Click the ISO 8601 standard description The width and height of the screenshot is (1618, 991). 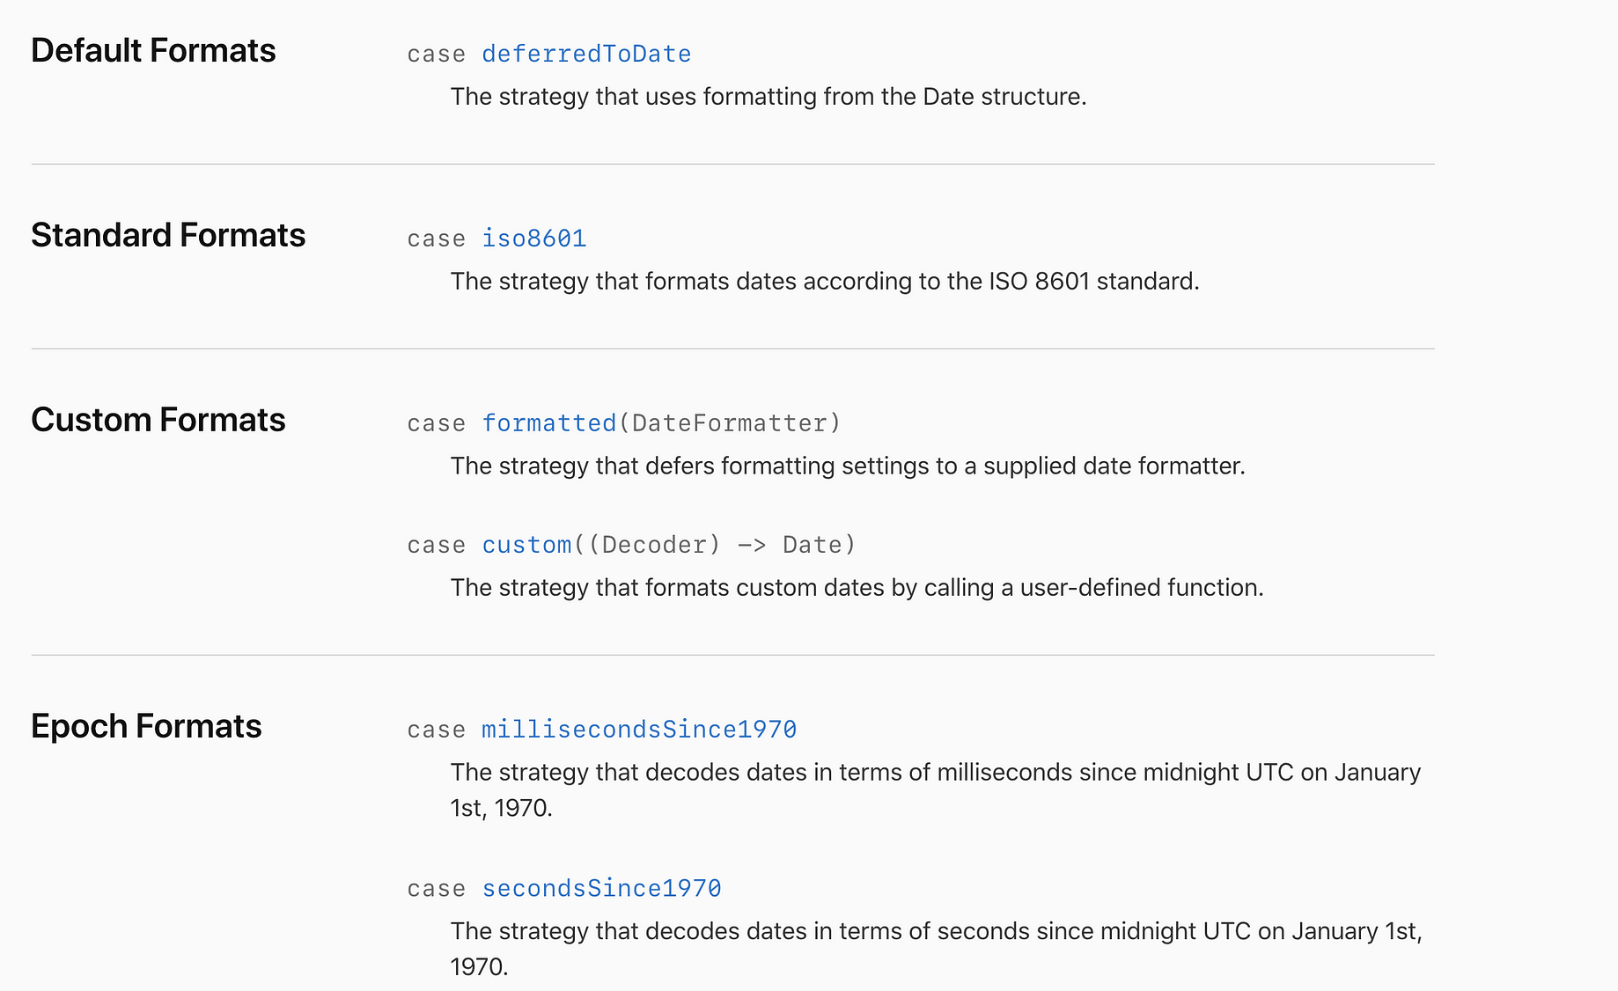click(x=825, y=282)
